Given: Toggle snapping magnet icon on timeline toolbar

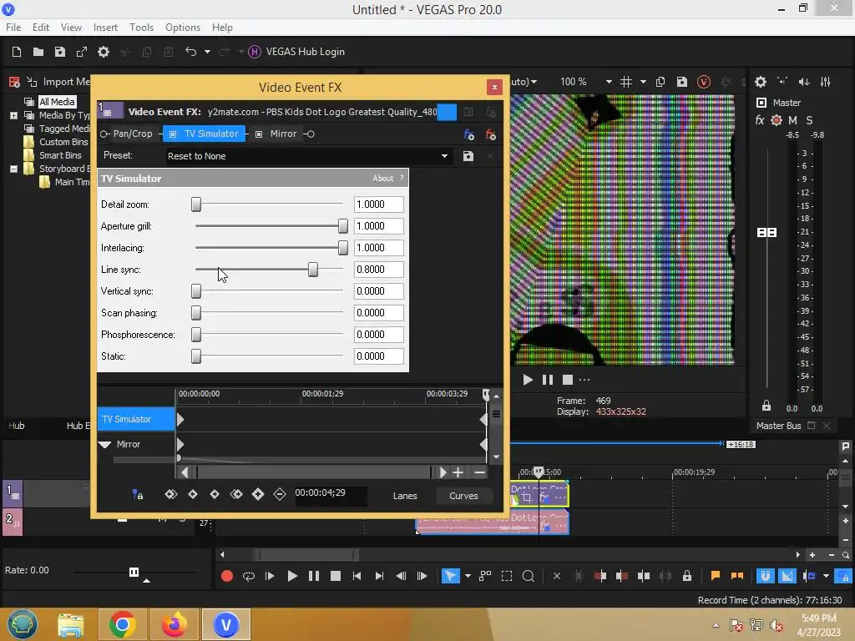Looking at the screenshot, I should click(765, 576).
